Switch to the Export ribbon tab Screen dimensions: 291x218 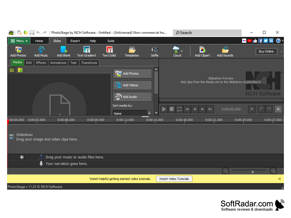(75, 41)
